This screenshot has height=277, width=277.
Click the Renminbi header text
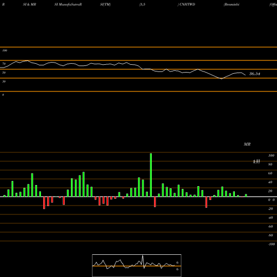pyautogui.click(x=232, y=4)
